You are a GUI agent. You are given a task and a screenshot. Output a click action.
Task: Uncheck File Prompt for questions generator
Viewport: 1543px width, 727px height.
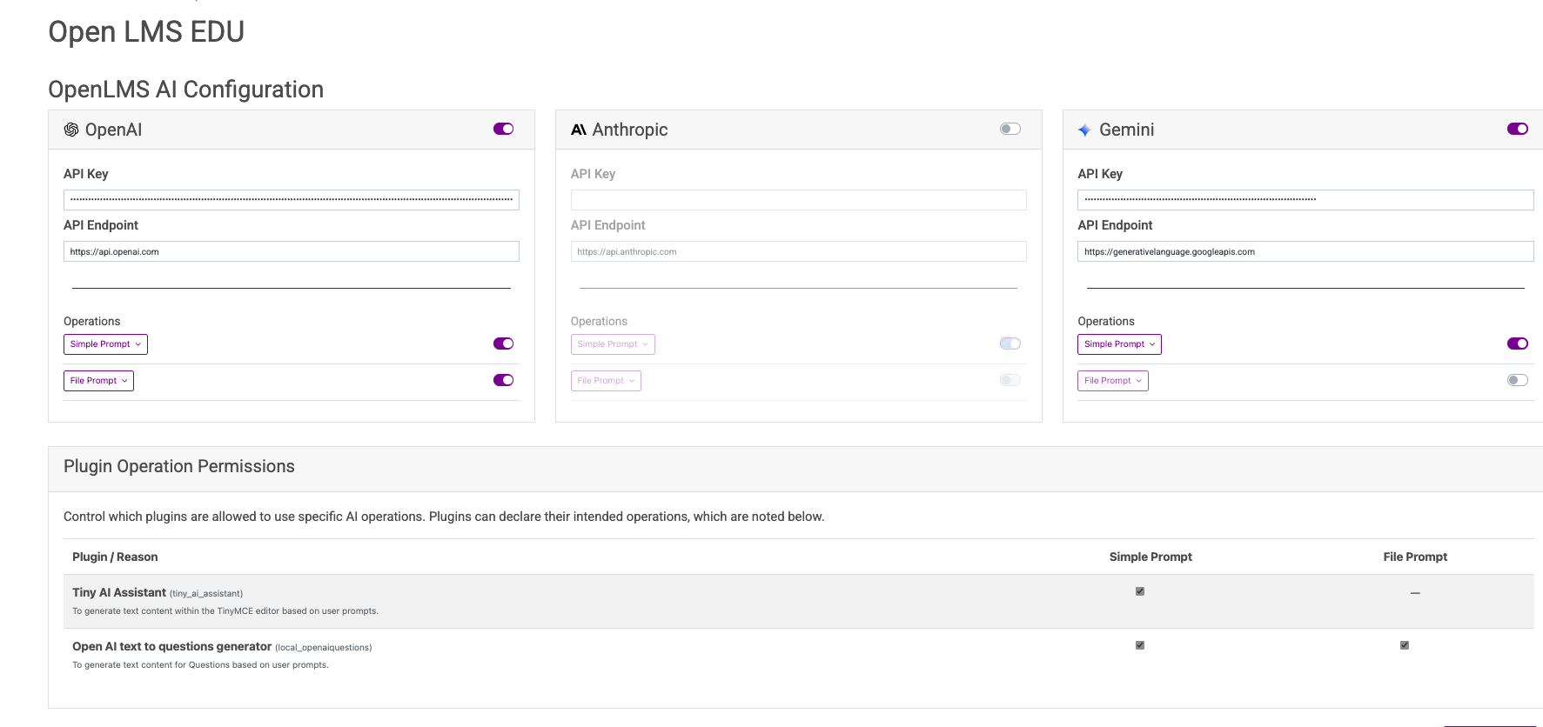1405,645
